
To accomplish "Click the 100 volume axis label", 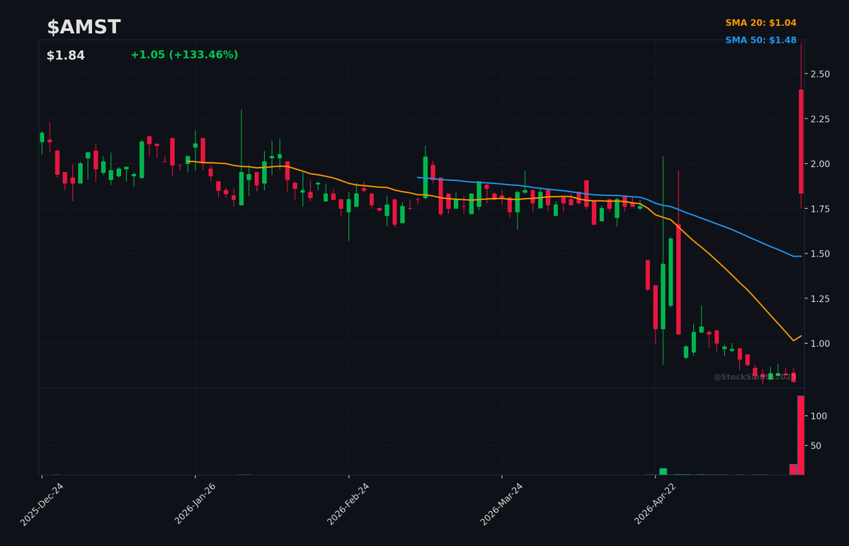I will click(x=819, y=416).
